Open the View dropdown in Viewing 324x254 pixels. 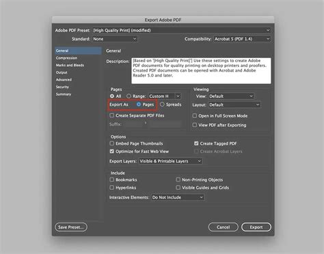point(231,96)
